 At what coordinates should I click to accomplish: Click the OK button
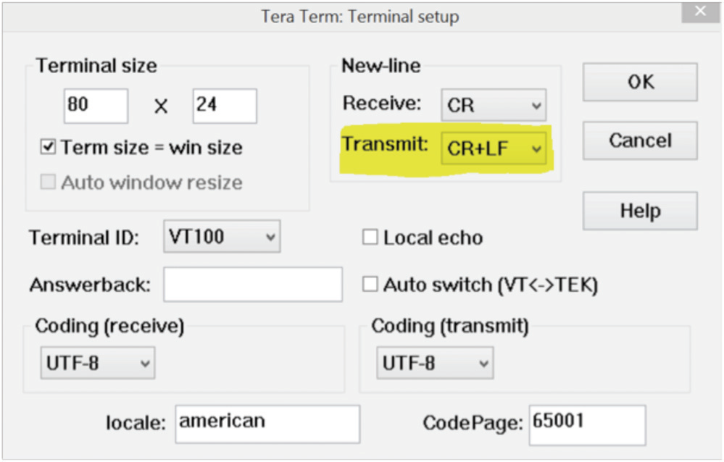(640, 82)
